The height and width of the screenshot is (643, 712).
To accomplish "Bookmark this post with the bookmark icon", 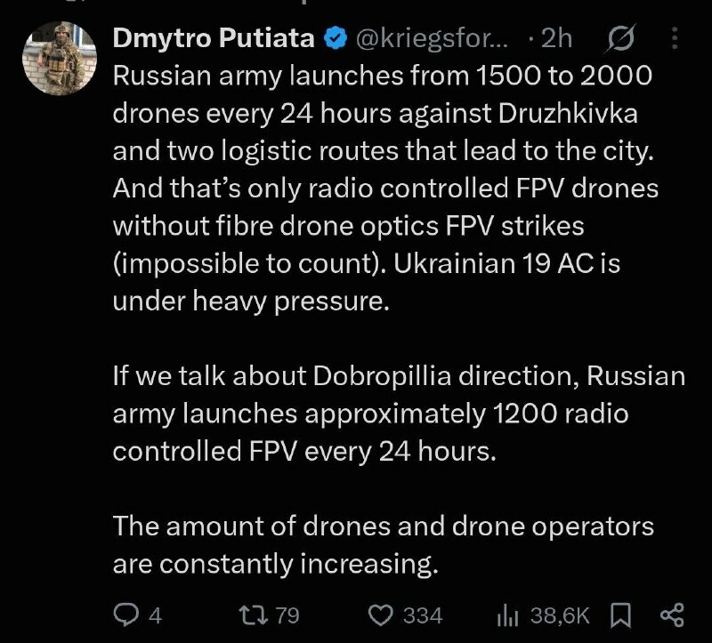I will 620,615.
